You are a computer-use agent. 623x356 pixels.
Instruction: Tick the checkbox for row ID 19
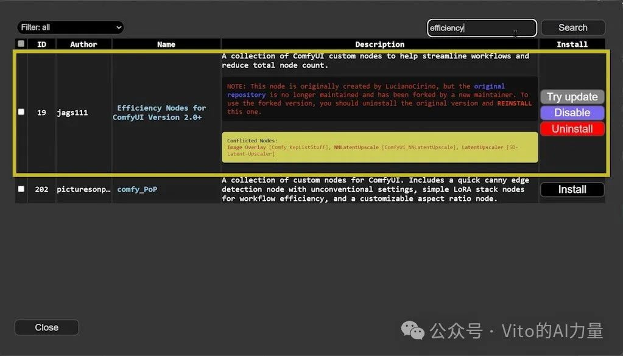pyautogui.click(x=21, y=112)
